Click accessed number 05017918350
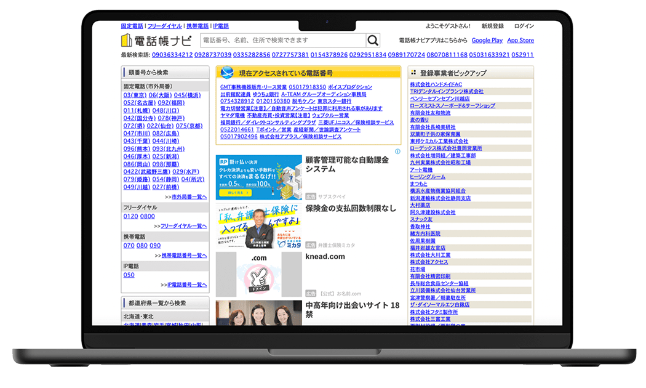The width and height of the screenshot is (646, 388). point(308,87)
